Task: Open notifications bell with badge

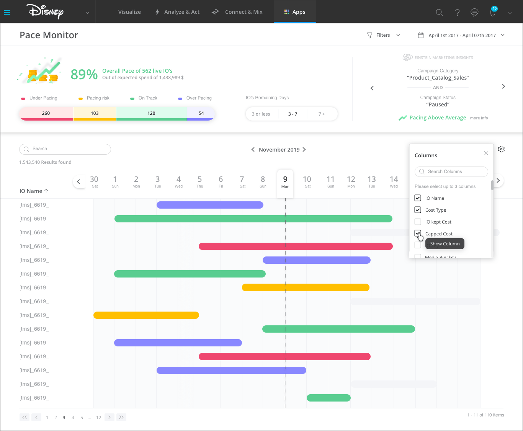Action: [x=492, y=12]
